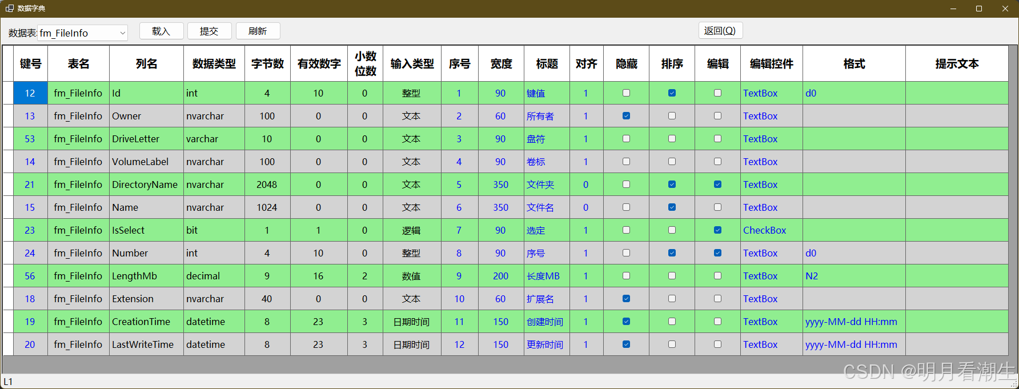Toggle 排序 checkbox in Id row
Screen dimensions: 1019x389
(x=672, y=93)
